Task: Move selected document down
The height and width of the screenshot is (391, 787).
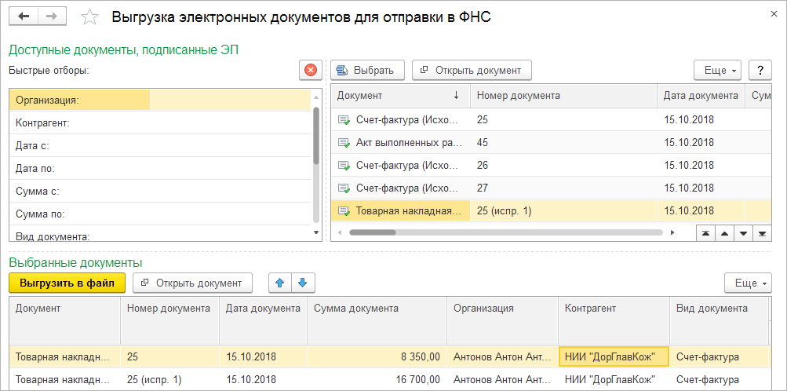Action: click(303, 283)
